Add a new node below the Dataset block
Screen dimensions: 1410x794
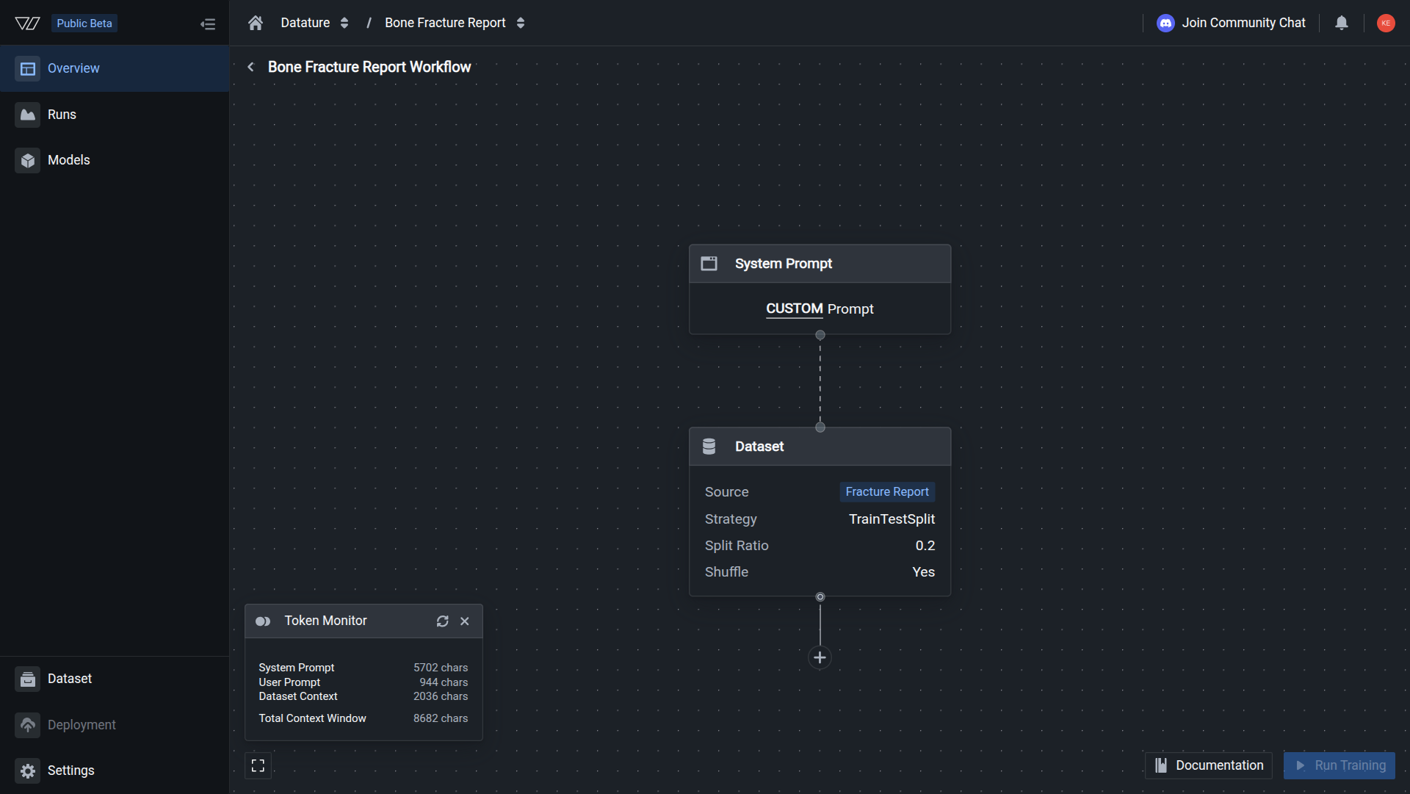820,657
